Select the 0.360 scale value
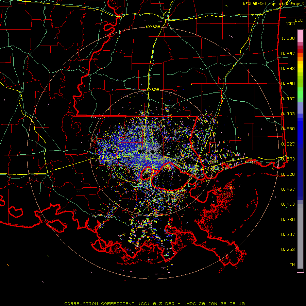The width and height of the screenshot is (306, 306). (288, 220)
